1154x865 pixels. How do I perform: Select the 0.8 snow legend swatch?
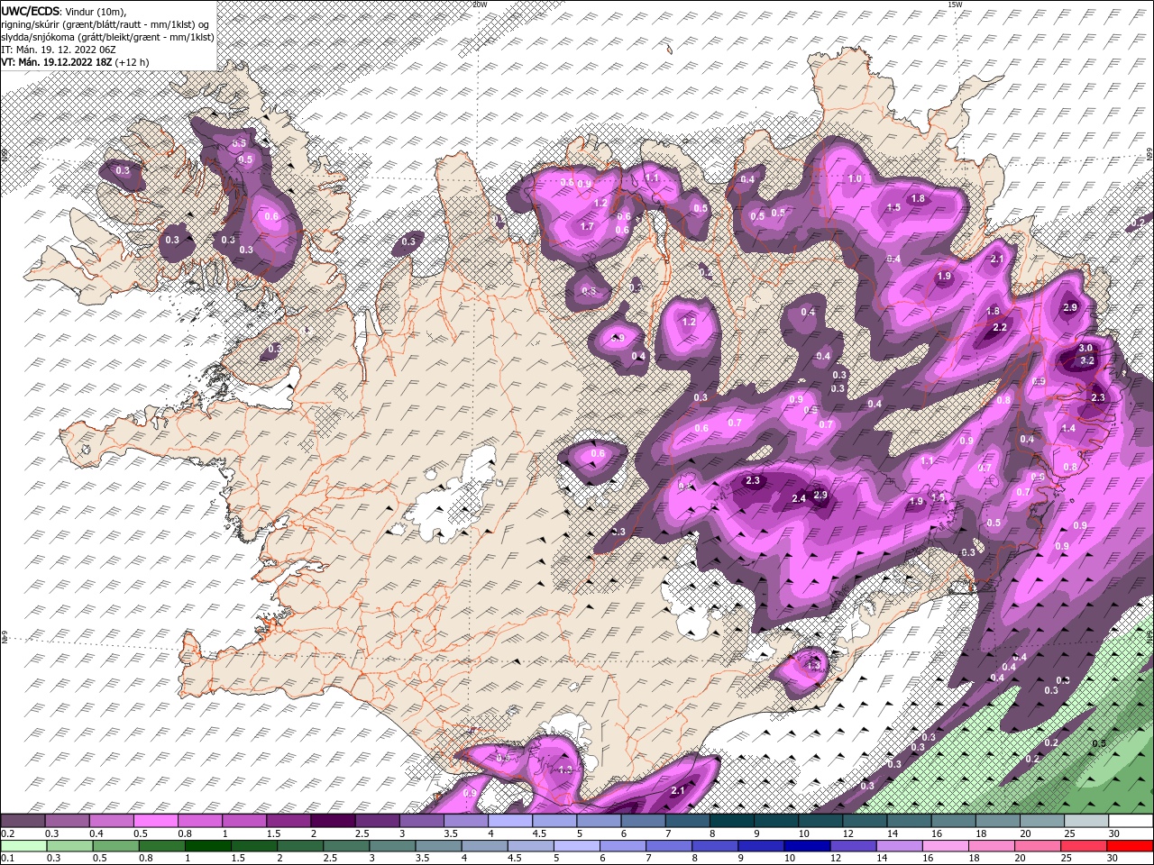tap(200, 820)
